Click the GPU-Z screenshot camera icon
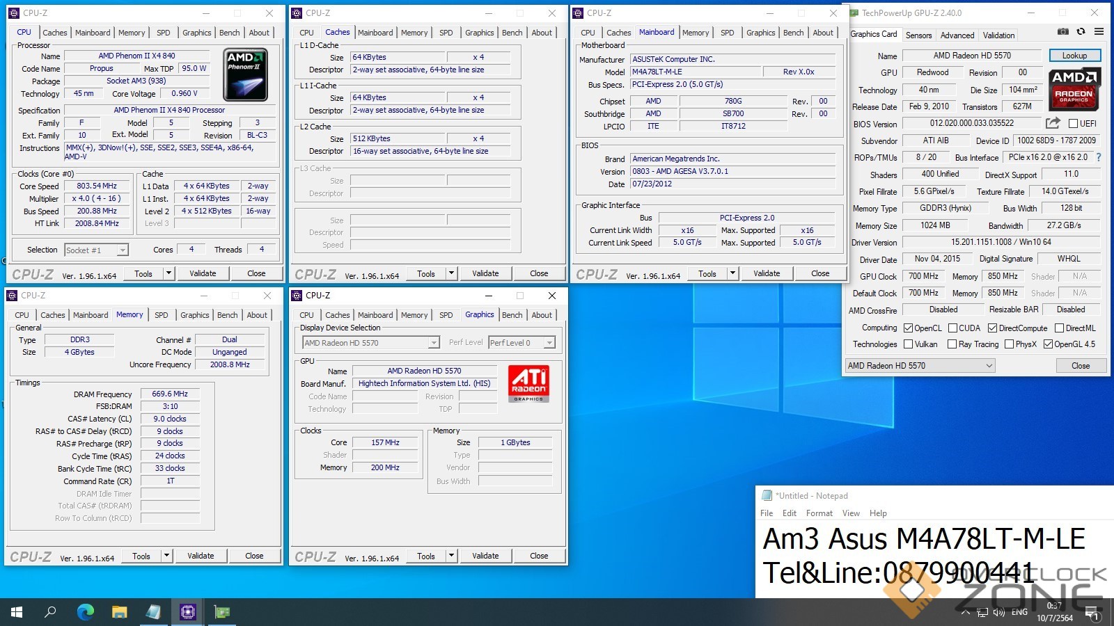 [1062, 32]
